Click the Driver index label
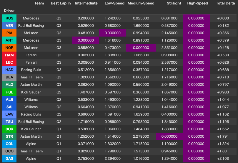 click(9, 11)
